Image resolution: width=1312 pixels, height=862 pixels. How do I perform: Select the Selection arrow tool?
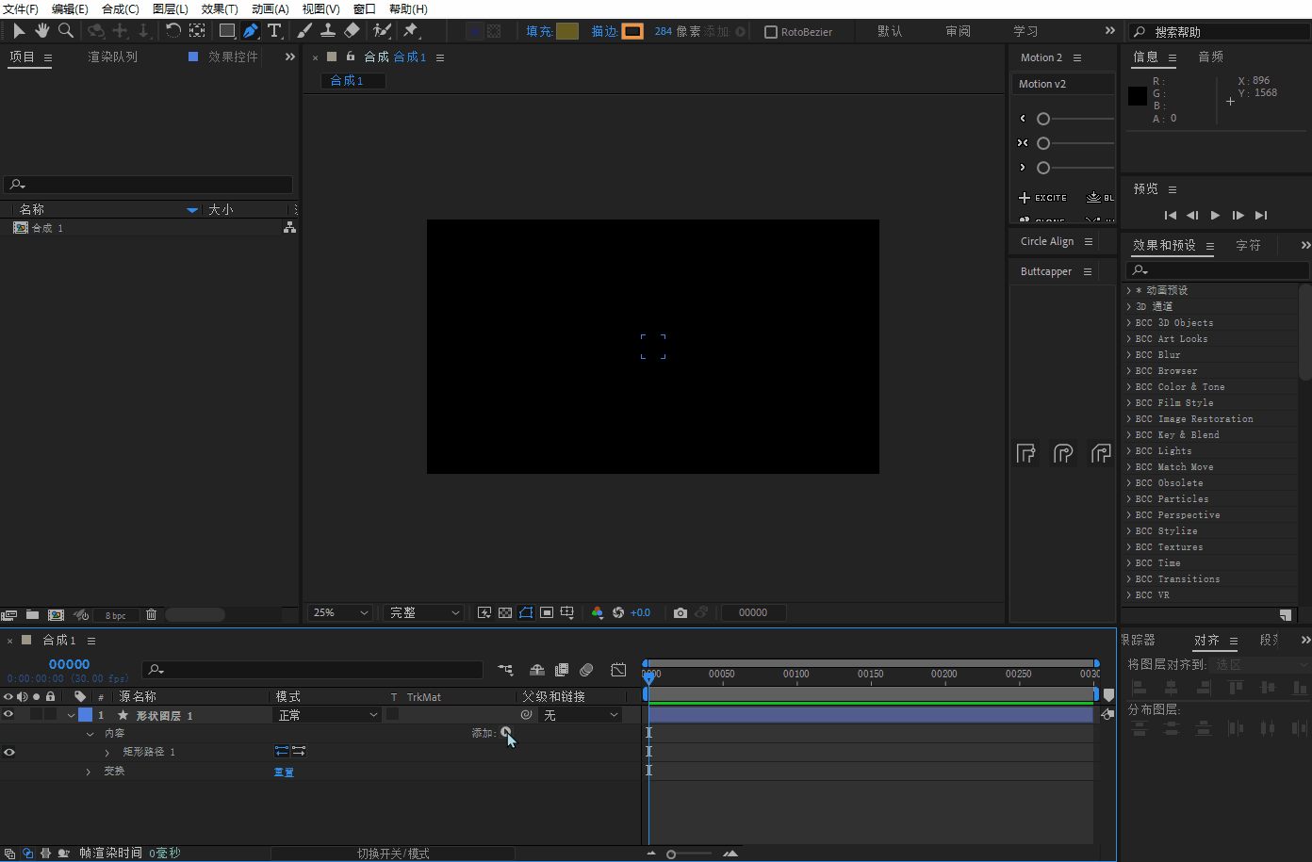coord(19,31)
